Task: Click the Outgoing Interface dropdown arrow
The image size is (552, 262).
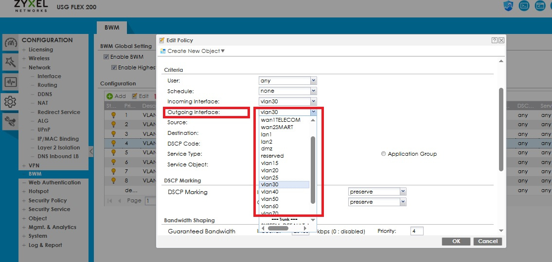Action: pyautogui.click(x=313, y=112)
